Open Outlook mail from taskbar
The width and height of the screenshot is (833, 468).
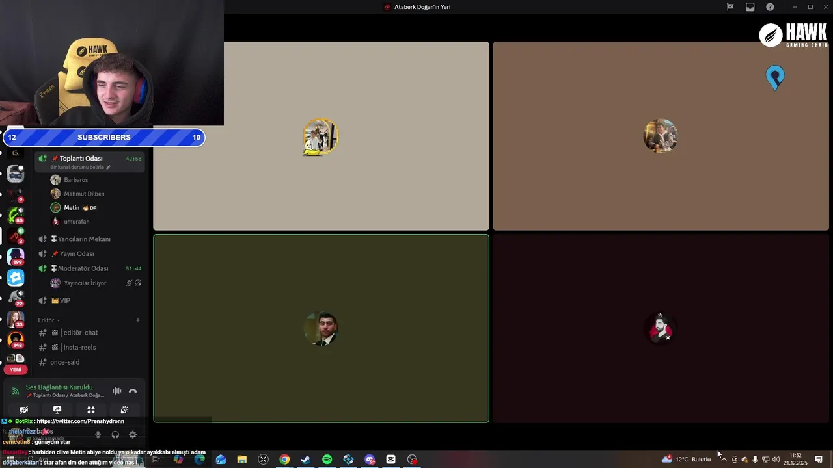[221, 460]
